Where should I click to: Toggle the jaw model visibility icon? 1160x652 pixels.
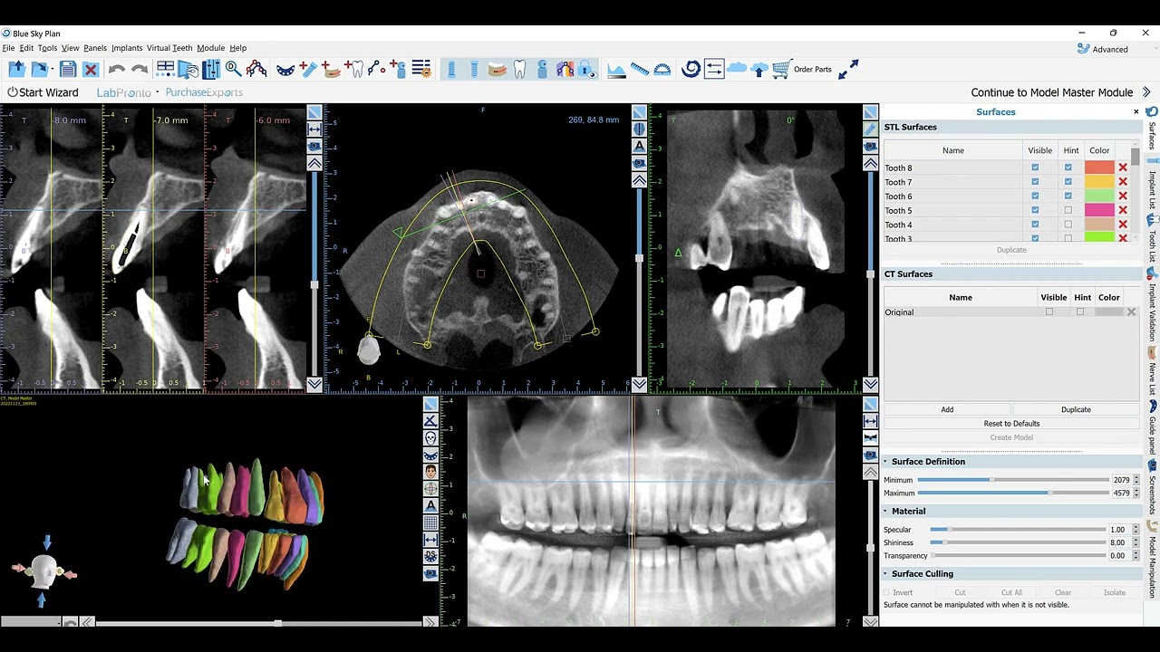(x=497, y=69)
